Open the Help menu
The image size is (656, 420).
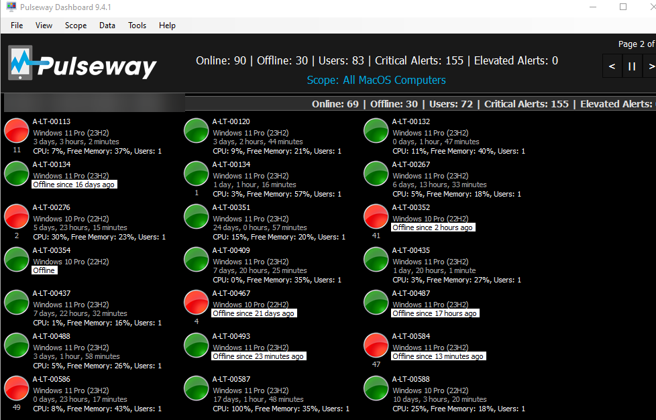click(167, 25)
